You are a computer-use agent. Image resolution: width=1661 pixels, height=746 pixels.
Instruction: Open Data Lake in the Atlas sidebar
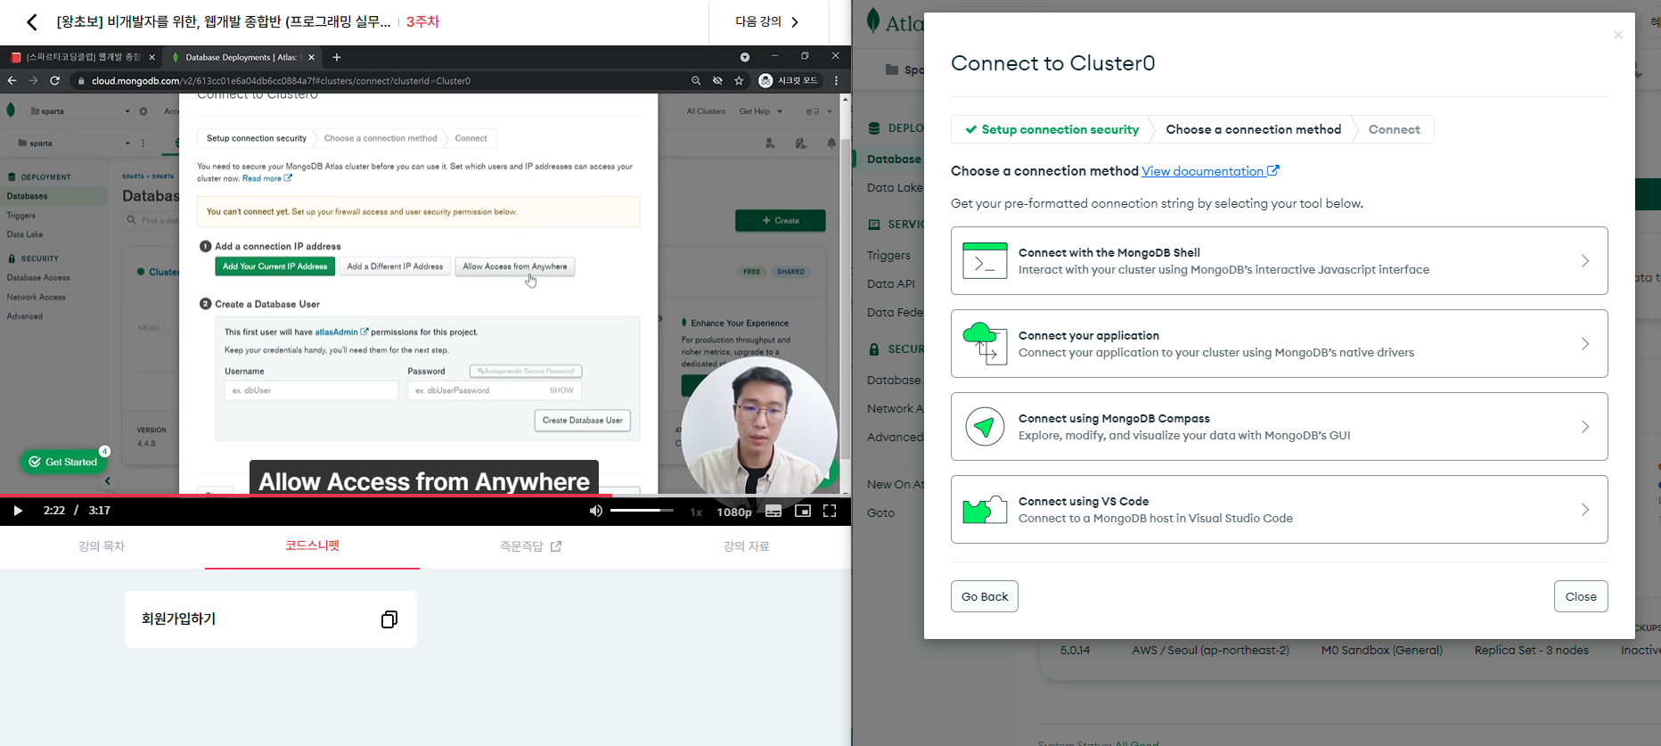tap(895, 187)
